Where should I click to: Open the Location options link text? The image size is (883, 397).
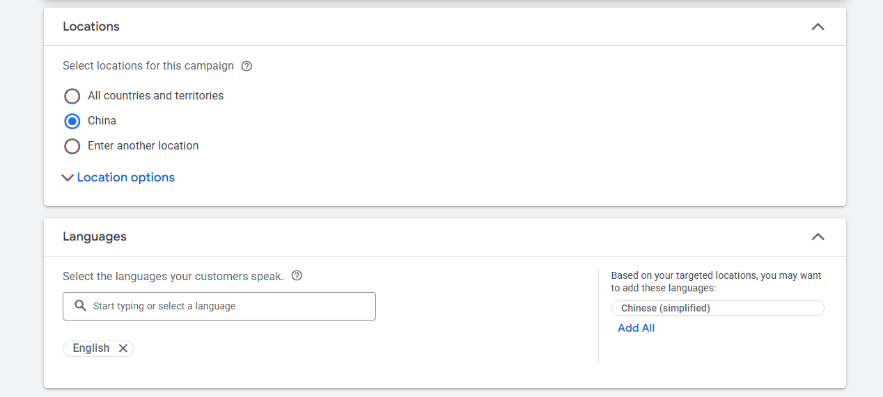[126, 177]
